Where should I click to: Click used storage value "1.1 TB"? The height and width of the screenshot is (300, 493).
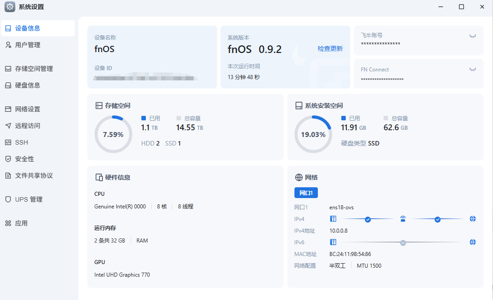point(149,128)
